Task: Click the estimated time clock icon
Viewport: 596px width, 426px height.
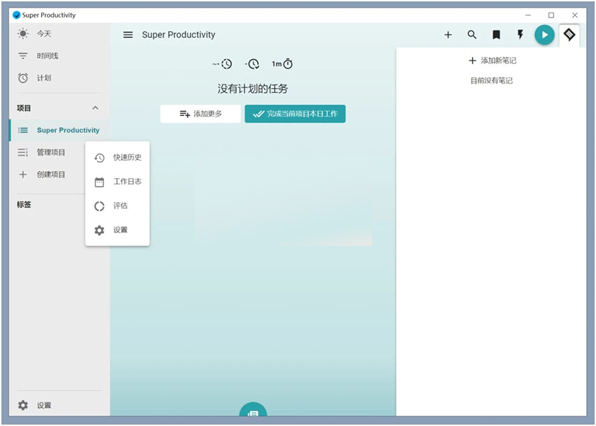Action: [x=223, y=64]
